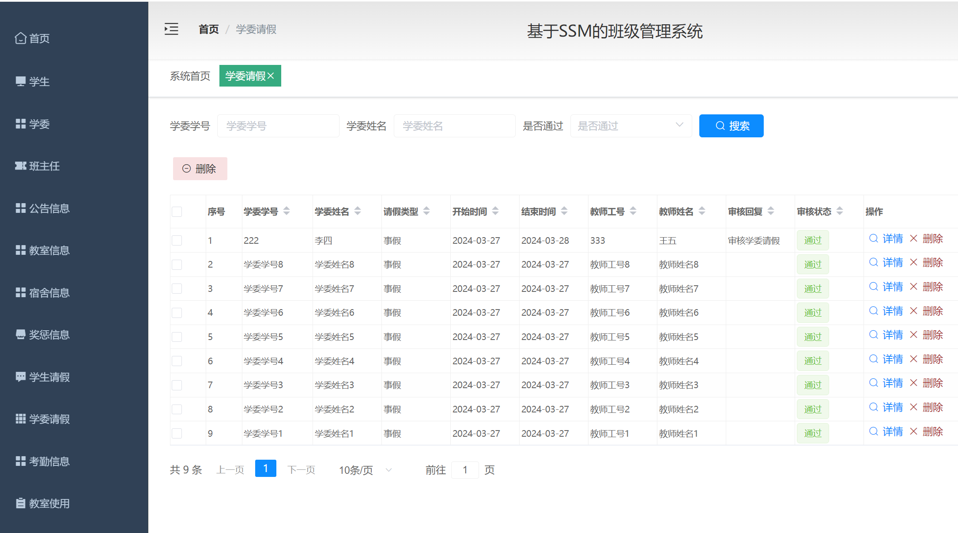The height and width of the screenshot is (533, 958).
Task: Sort by 开始时间 column arrows
Action: (495, 211)
